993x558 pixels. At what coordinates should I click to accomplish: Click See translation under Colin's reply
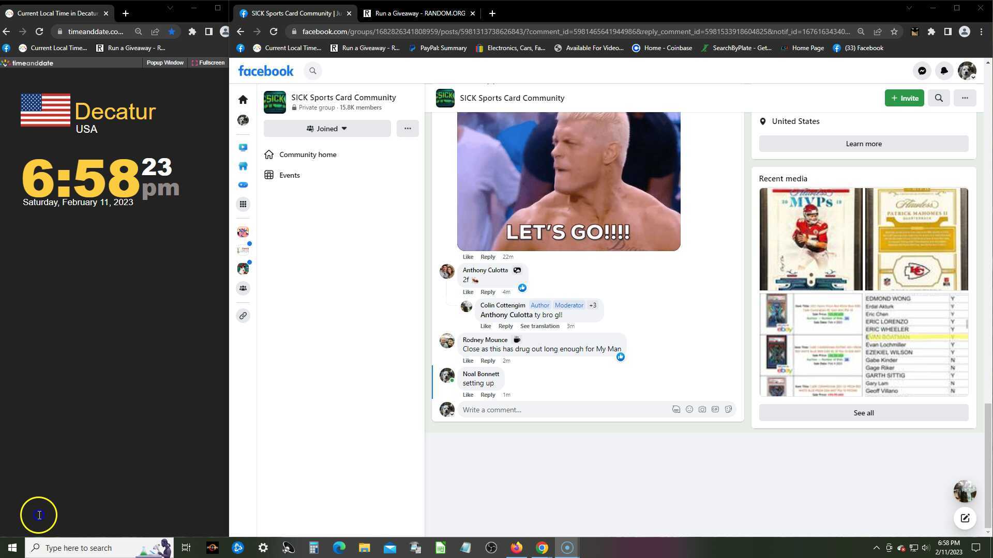click(539, 326)
